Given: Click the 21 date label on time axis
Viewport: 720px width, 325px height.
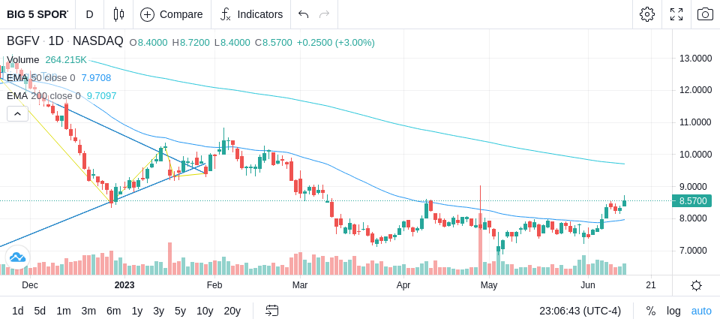Looking at the screenshot, I should 651,285.
